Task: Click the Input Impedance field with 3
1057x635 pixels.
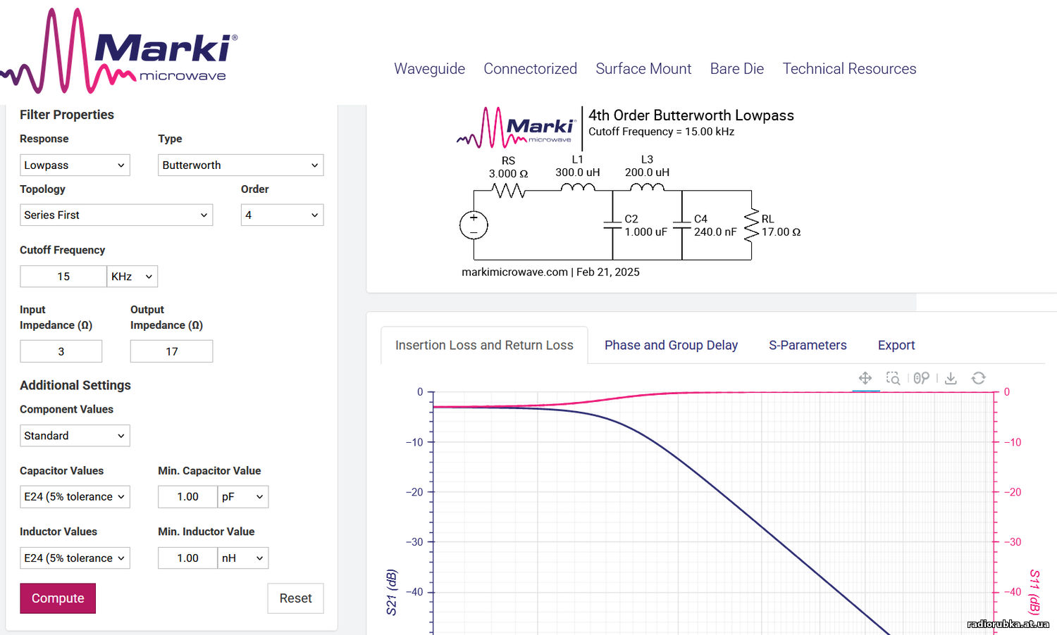Action: tap(61, 351)
